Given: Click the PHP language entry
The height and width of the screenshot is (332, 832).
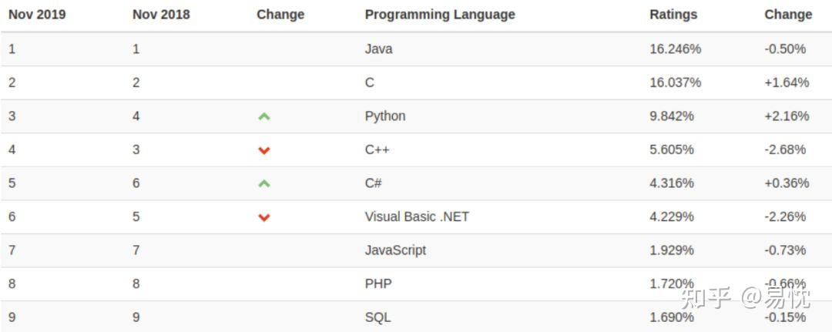Looking at the screenshot, I should [378, 284].
